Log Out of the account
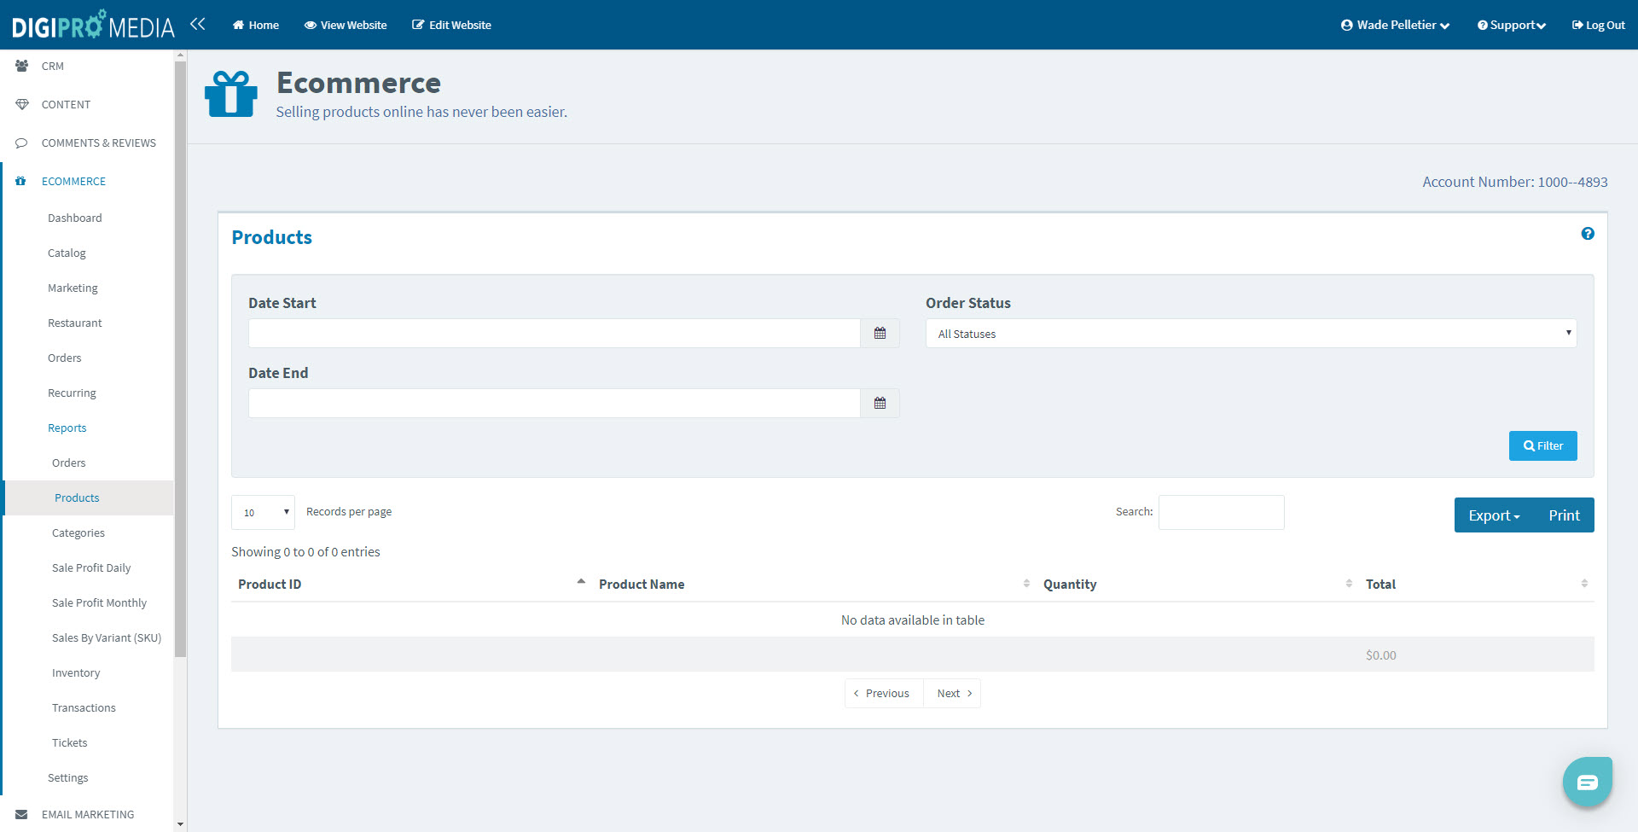The width and height of the screenshot is (1638, 832). (1598, 25)
